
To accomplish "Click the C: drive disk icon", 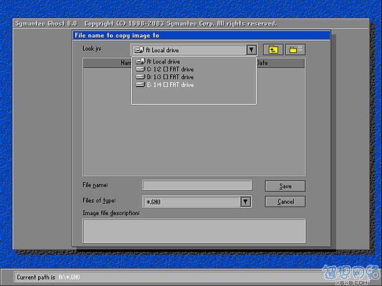I will click(x=140, y=69).
